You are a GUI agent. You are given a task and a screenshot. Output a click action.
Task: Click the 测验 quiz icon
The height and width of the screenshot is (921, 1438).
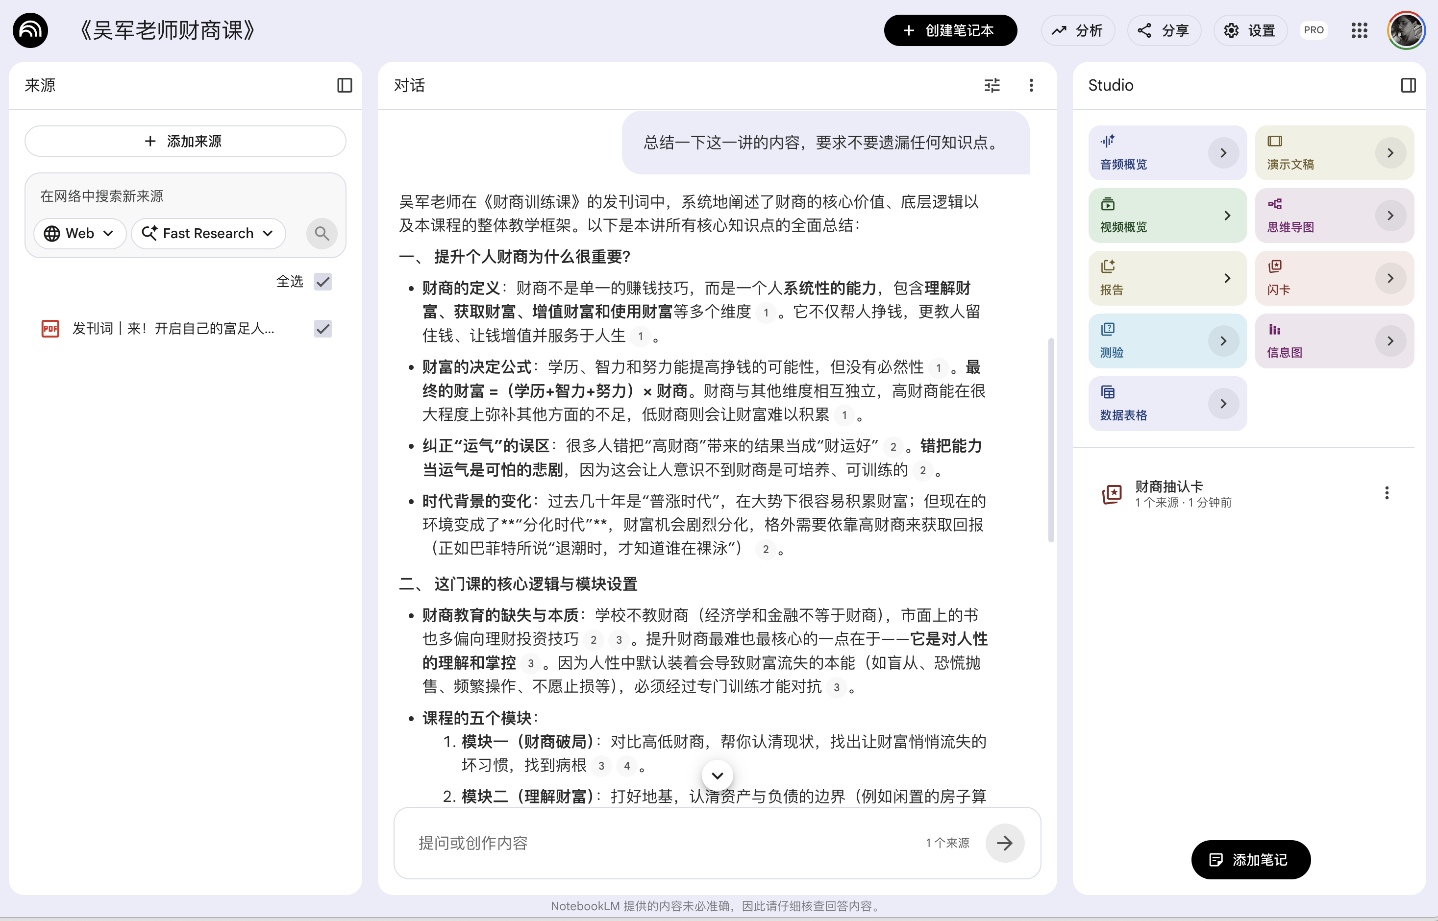pos(1107,330)
